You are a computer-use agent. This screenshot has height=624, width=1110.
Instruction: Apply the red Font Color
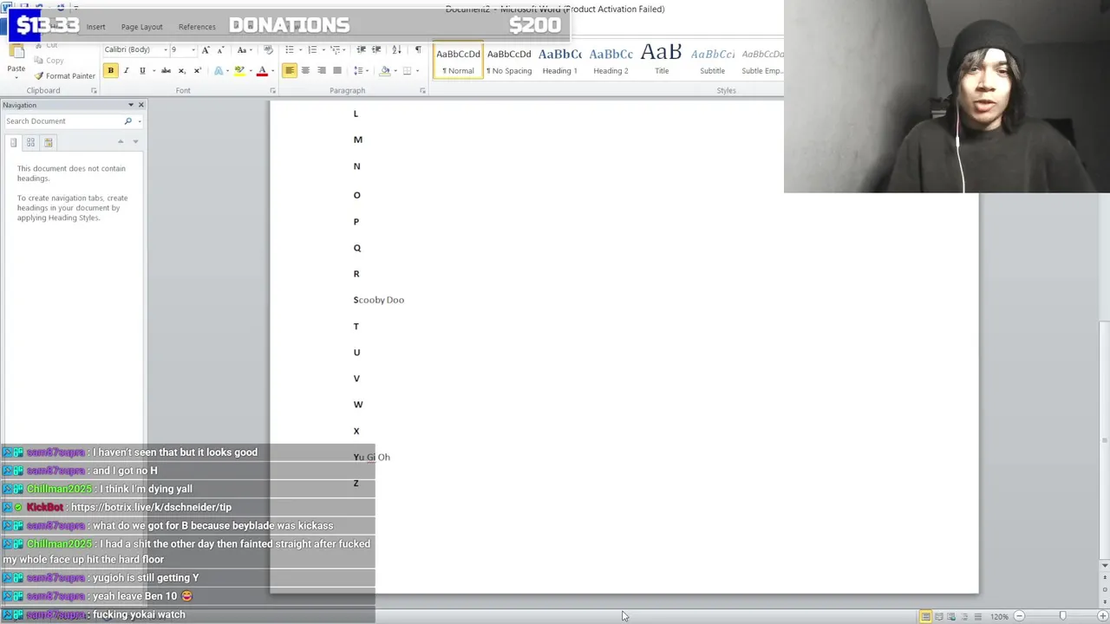pyautogui.click(x=262, y=71)
